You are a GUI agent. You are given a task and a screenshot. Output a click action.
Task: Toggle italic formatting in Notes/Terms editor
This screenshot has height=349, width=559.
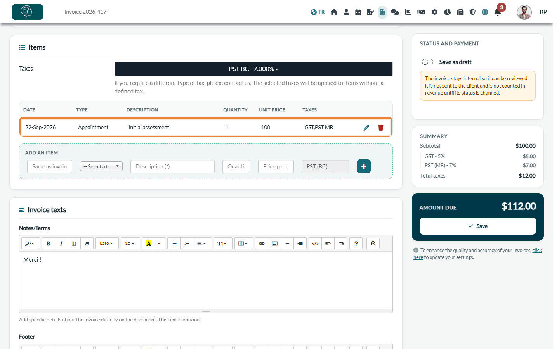click(61, 244)
